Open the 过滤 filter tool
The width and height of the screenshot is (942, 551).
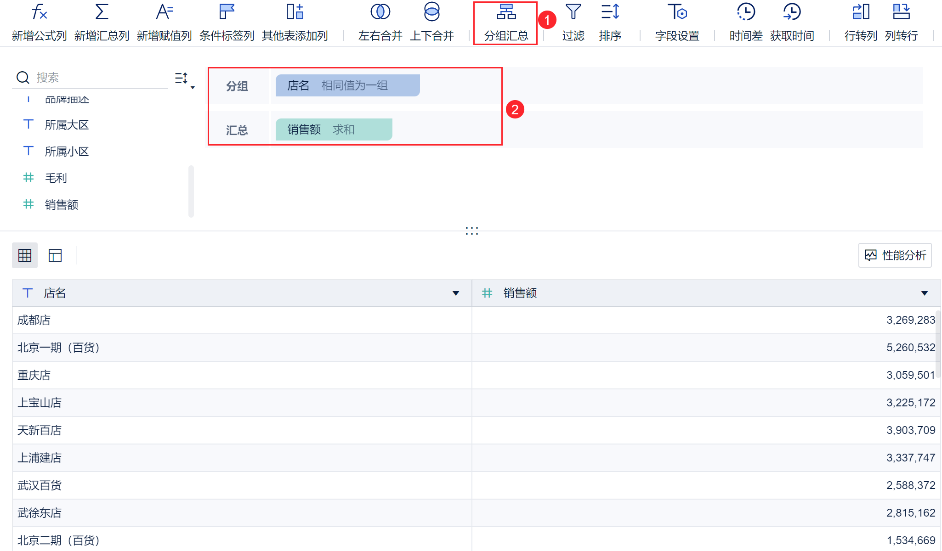click(x=573, y=12)
